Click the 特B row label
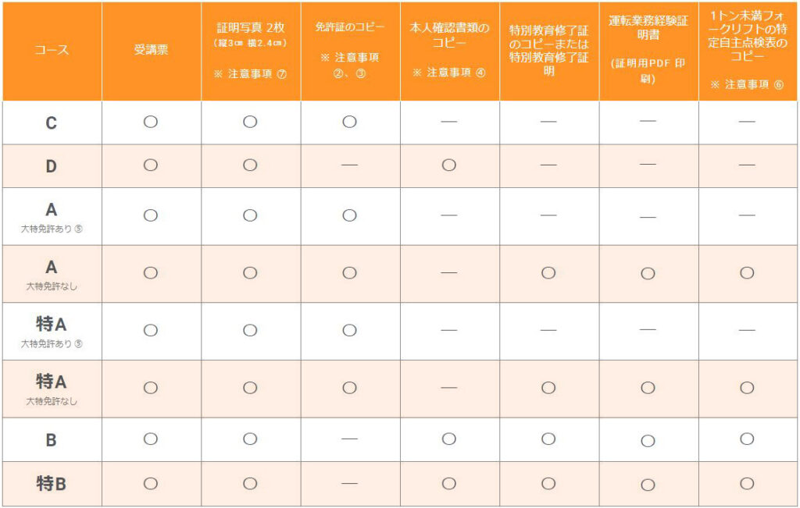The image size is (800, 508). [52, 484]
